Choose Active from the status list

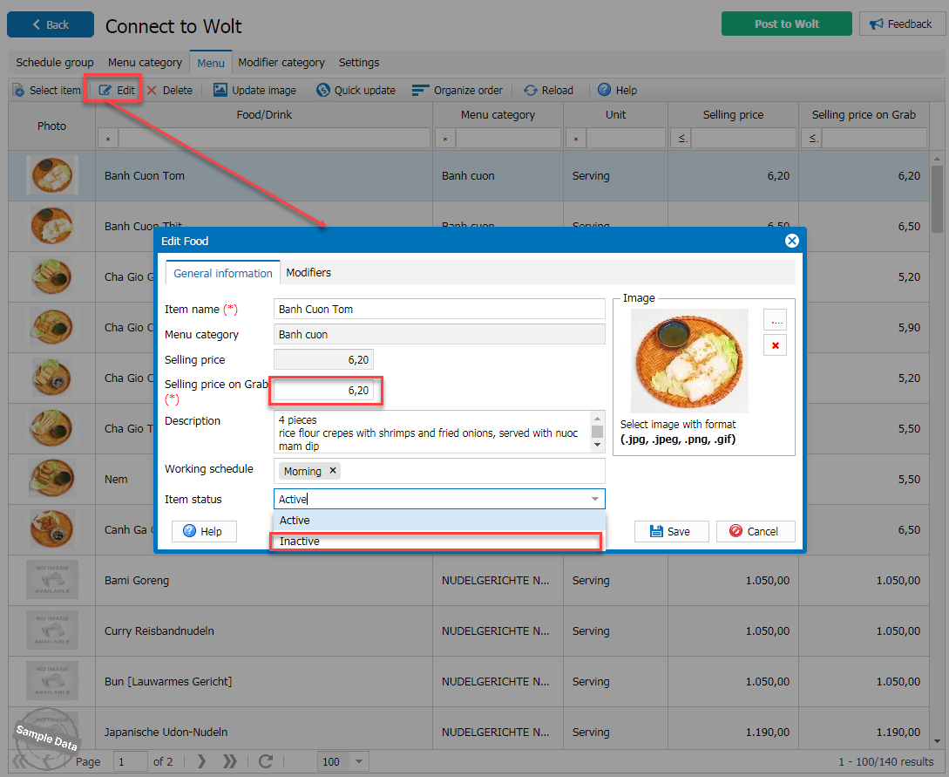pyautogui.click(x=439, y=521)
